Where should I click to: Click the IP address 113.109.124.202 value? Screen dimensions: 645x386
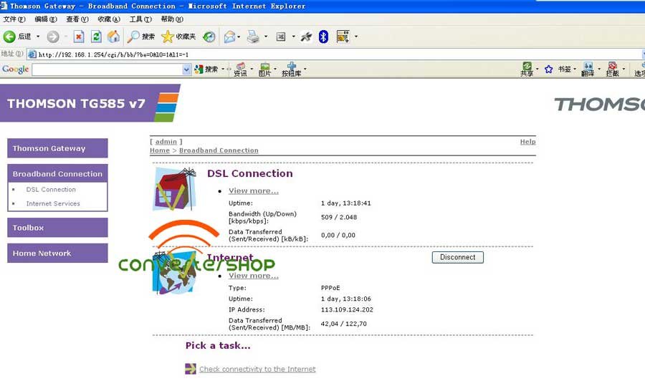[x=347, y=309]
